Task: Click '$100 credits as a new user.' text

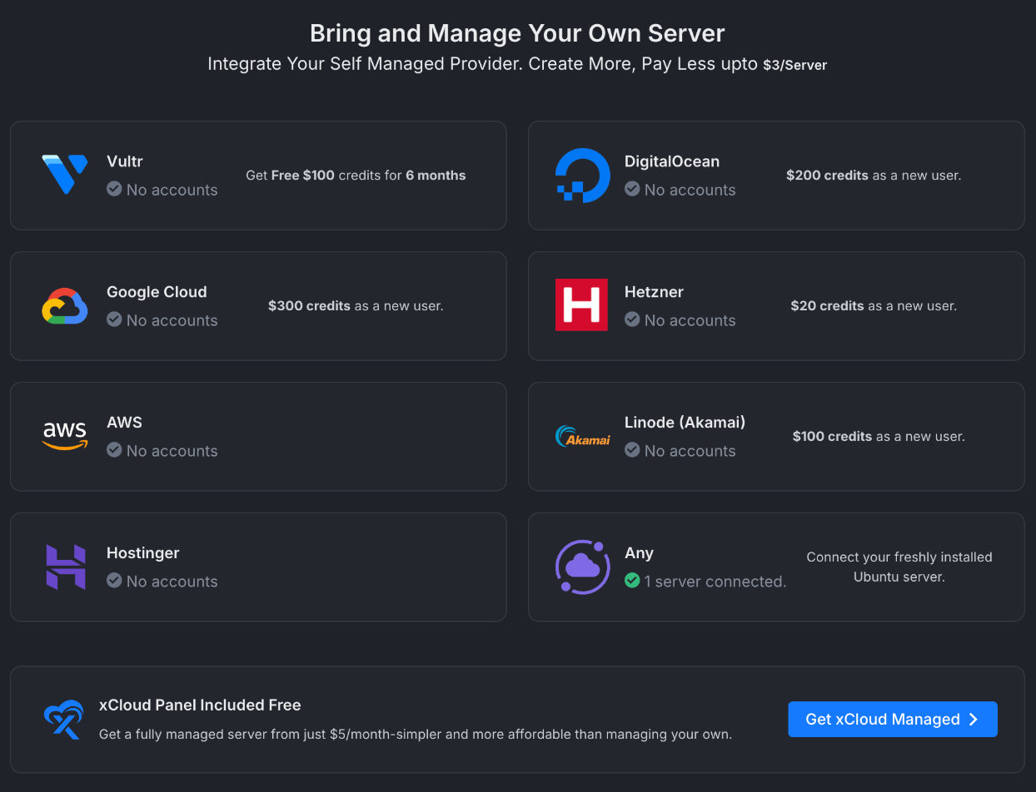Action: 879,437
